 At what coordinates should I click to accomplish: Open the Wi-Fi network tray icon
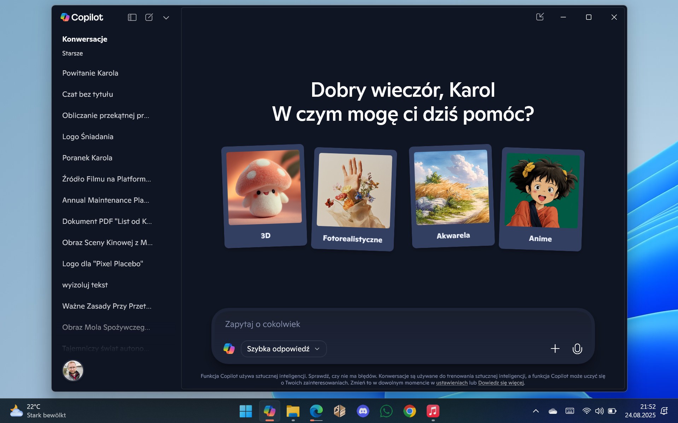click(x=586, y=411)
